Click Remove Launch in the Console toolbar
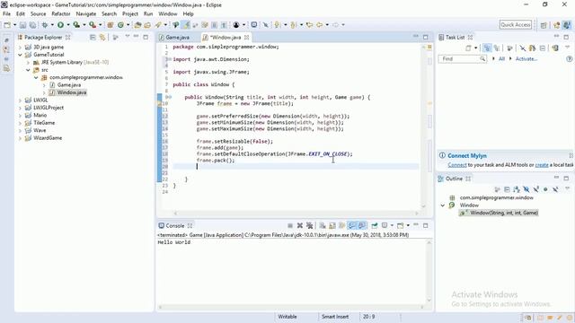This screenshot has width=575, height=323. coord(300,225)
